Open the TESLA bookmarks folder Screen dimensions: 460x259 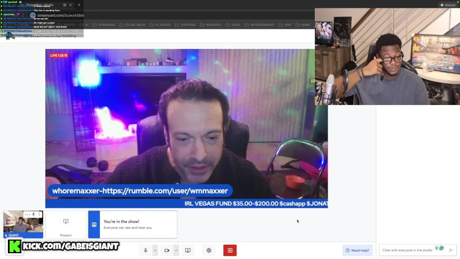point(233,25)
